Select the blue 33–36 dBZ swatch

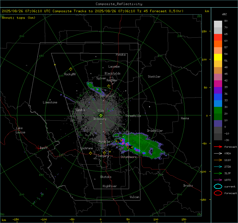[x=218, y=97]
